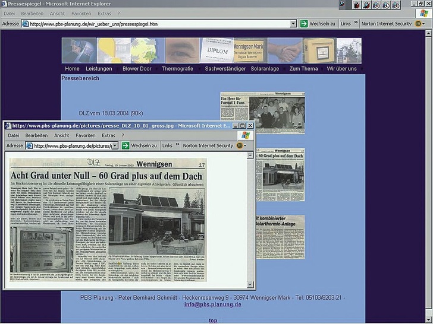
Task: Open Blower Door navigation tab
Action: click(137, 69)
